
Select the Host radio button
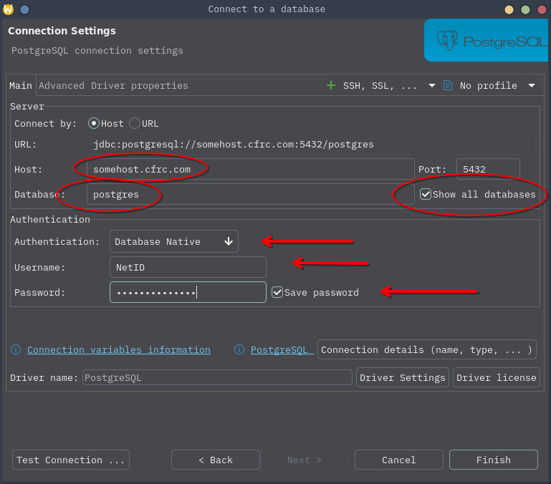pos(93,124)
